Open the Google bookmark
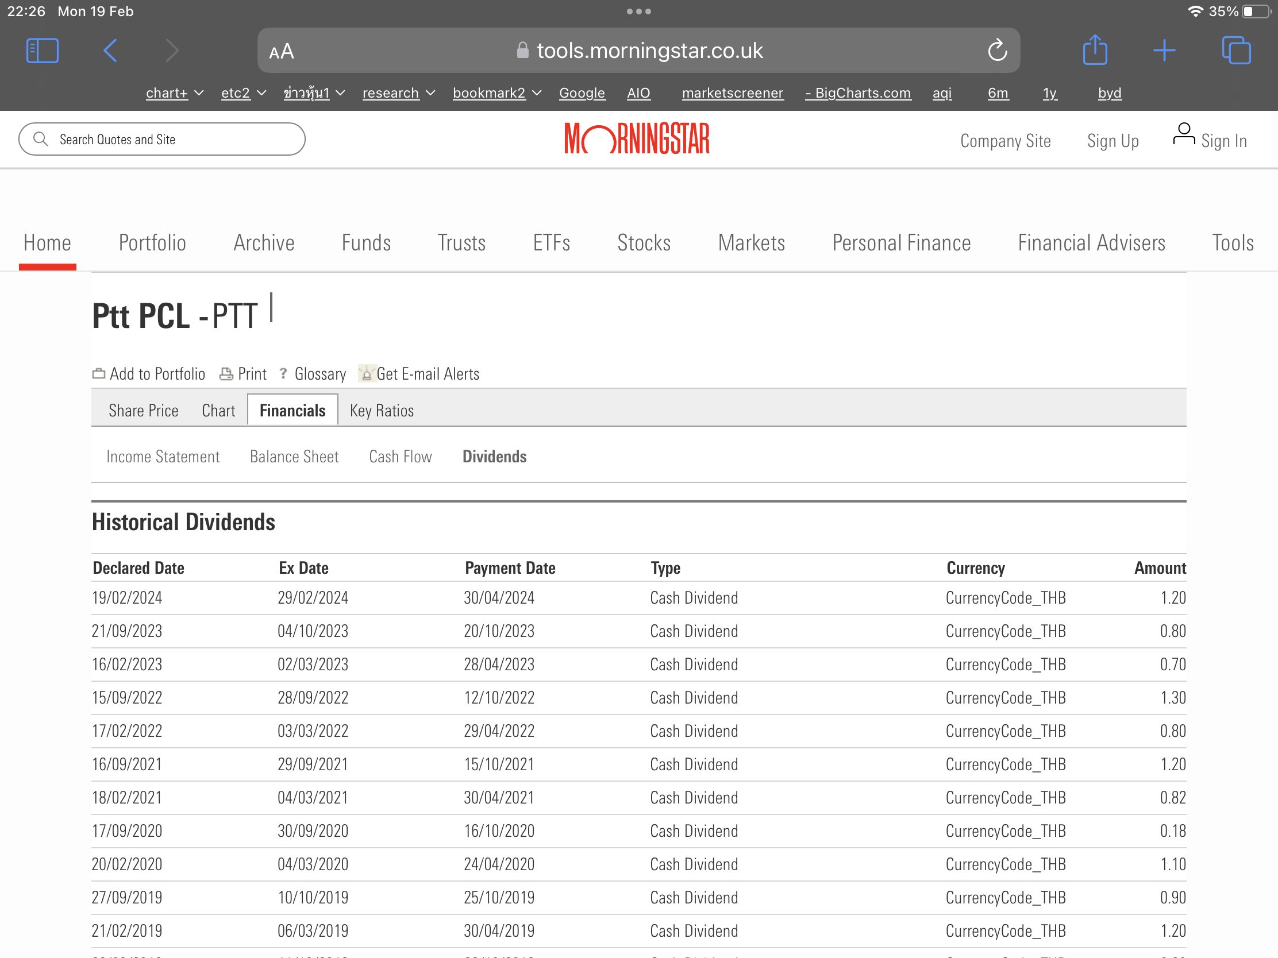Image resolution: width=1278 pixels, height=958 pixels. point(582,93)
